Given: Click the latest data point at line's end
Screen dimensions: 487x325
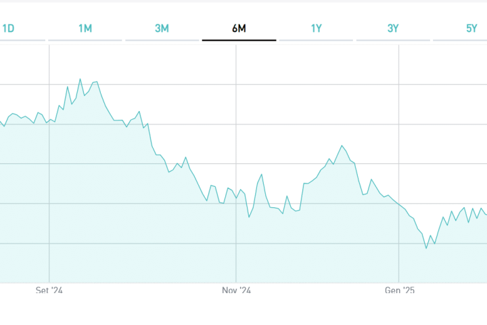Looking at the screenshot, I should click(x=486, y=214).
